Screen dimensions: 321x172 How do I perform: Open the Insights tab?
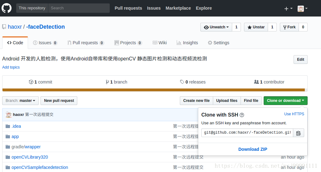187,43
